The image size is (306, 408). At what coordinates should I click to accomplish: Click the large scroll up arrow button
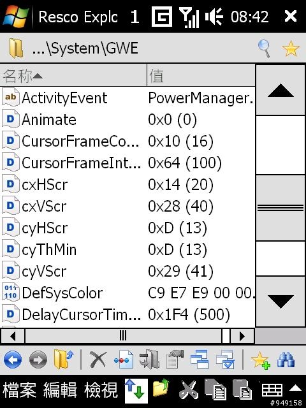(x=280, y=91)
